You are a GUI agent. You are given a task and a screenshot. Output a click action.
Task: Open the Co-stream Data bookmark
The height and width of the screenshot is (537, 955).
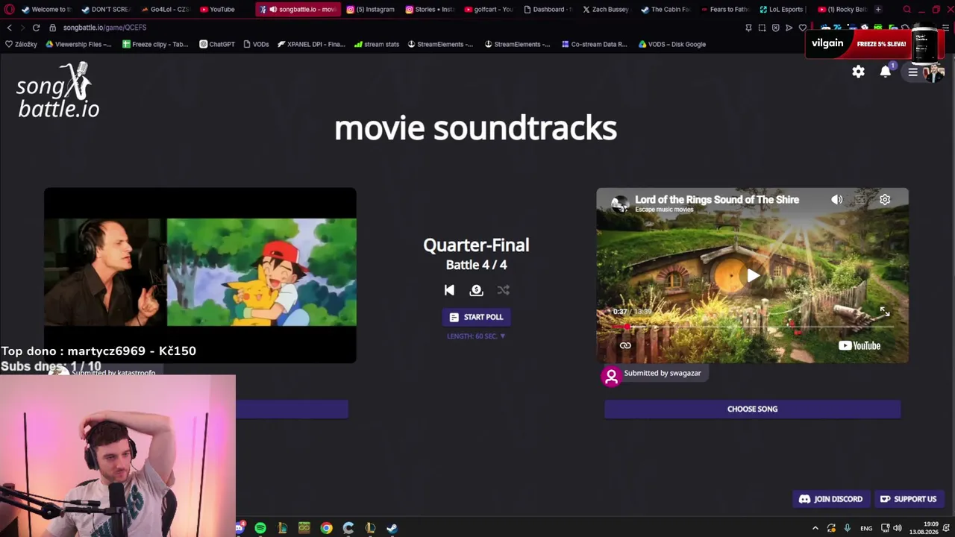pyautogui.click(x=595, y=44)
